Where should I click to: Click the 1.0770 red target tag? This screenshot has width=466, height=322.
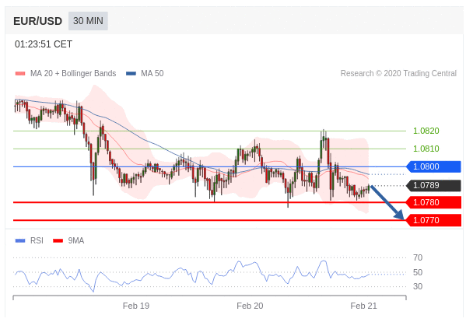[x=433, y=220]
